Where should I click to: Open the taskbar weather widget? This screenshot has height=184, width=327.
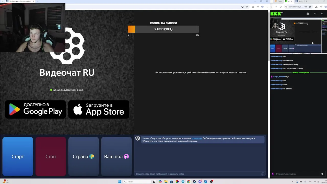(x=6, y=182)
